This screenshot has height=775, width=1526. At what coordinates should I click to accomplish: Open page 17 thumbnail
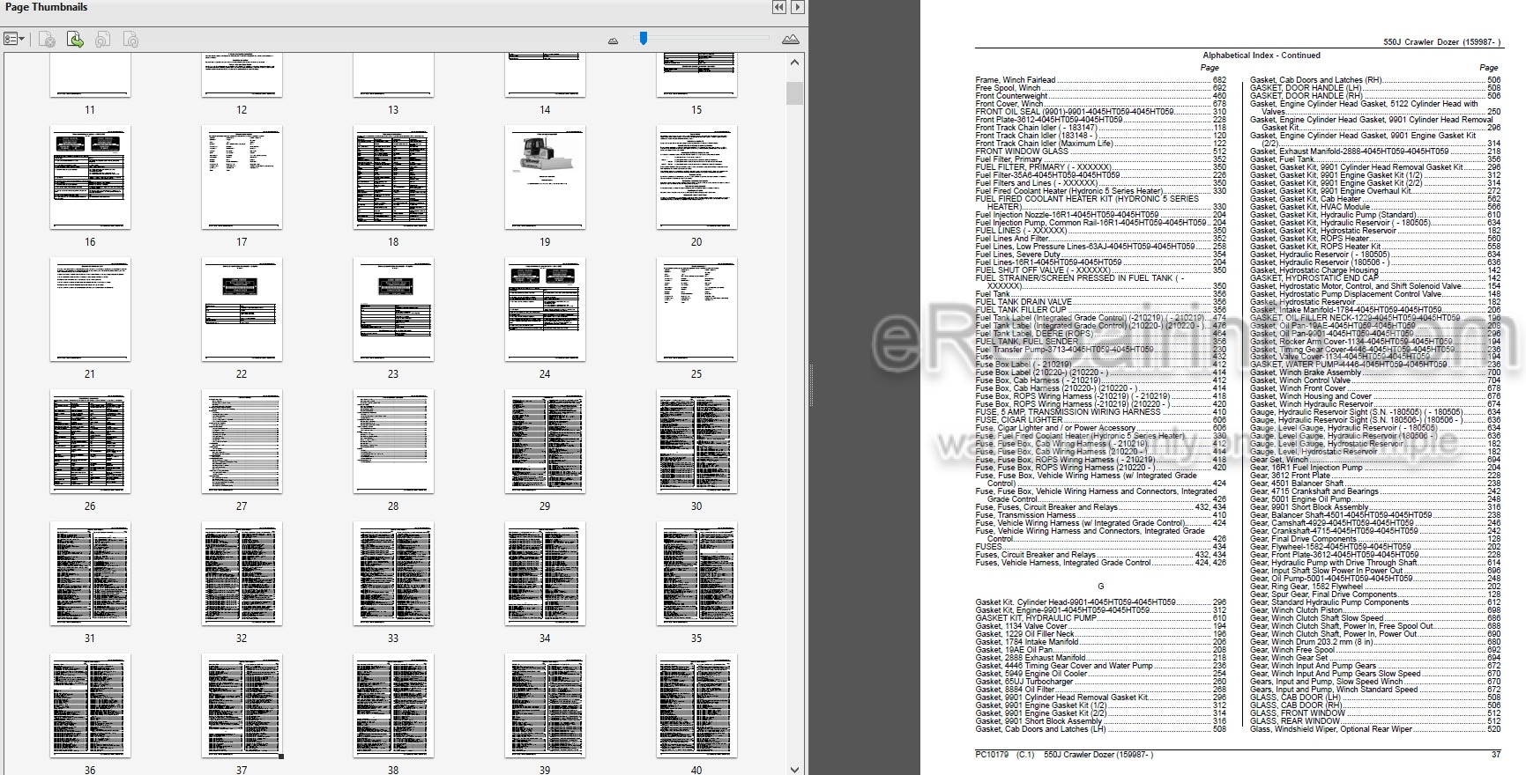[x=242, y=177]
